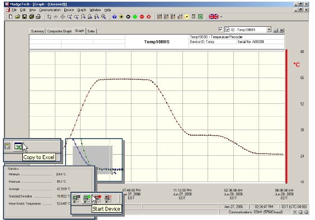Screen dimensions: 315x220
Task: Click the '11:12:00 PM Jun 27, 2006' time label
Action: click(x=182, y=194)
